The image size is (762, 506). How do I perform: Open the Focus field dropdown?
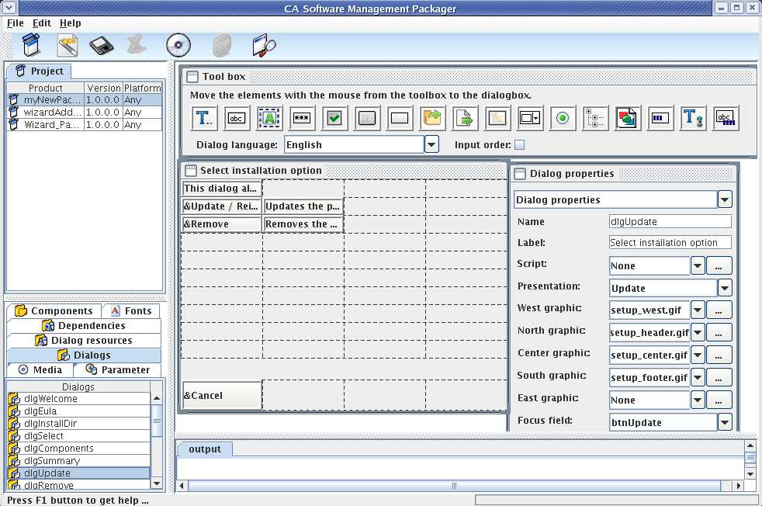tap(724, 423)
